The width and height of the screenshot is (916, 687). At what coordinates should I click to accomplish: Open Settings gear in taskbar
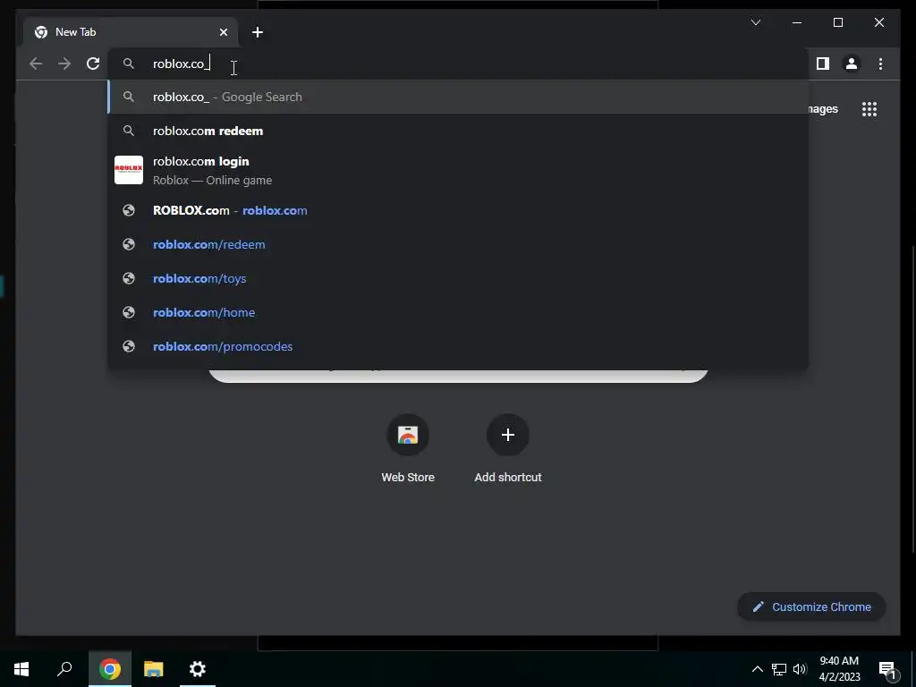(198, 669)
